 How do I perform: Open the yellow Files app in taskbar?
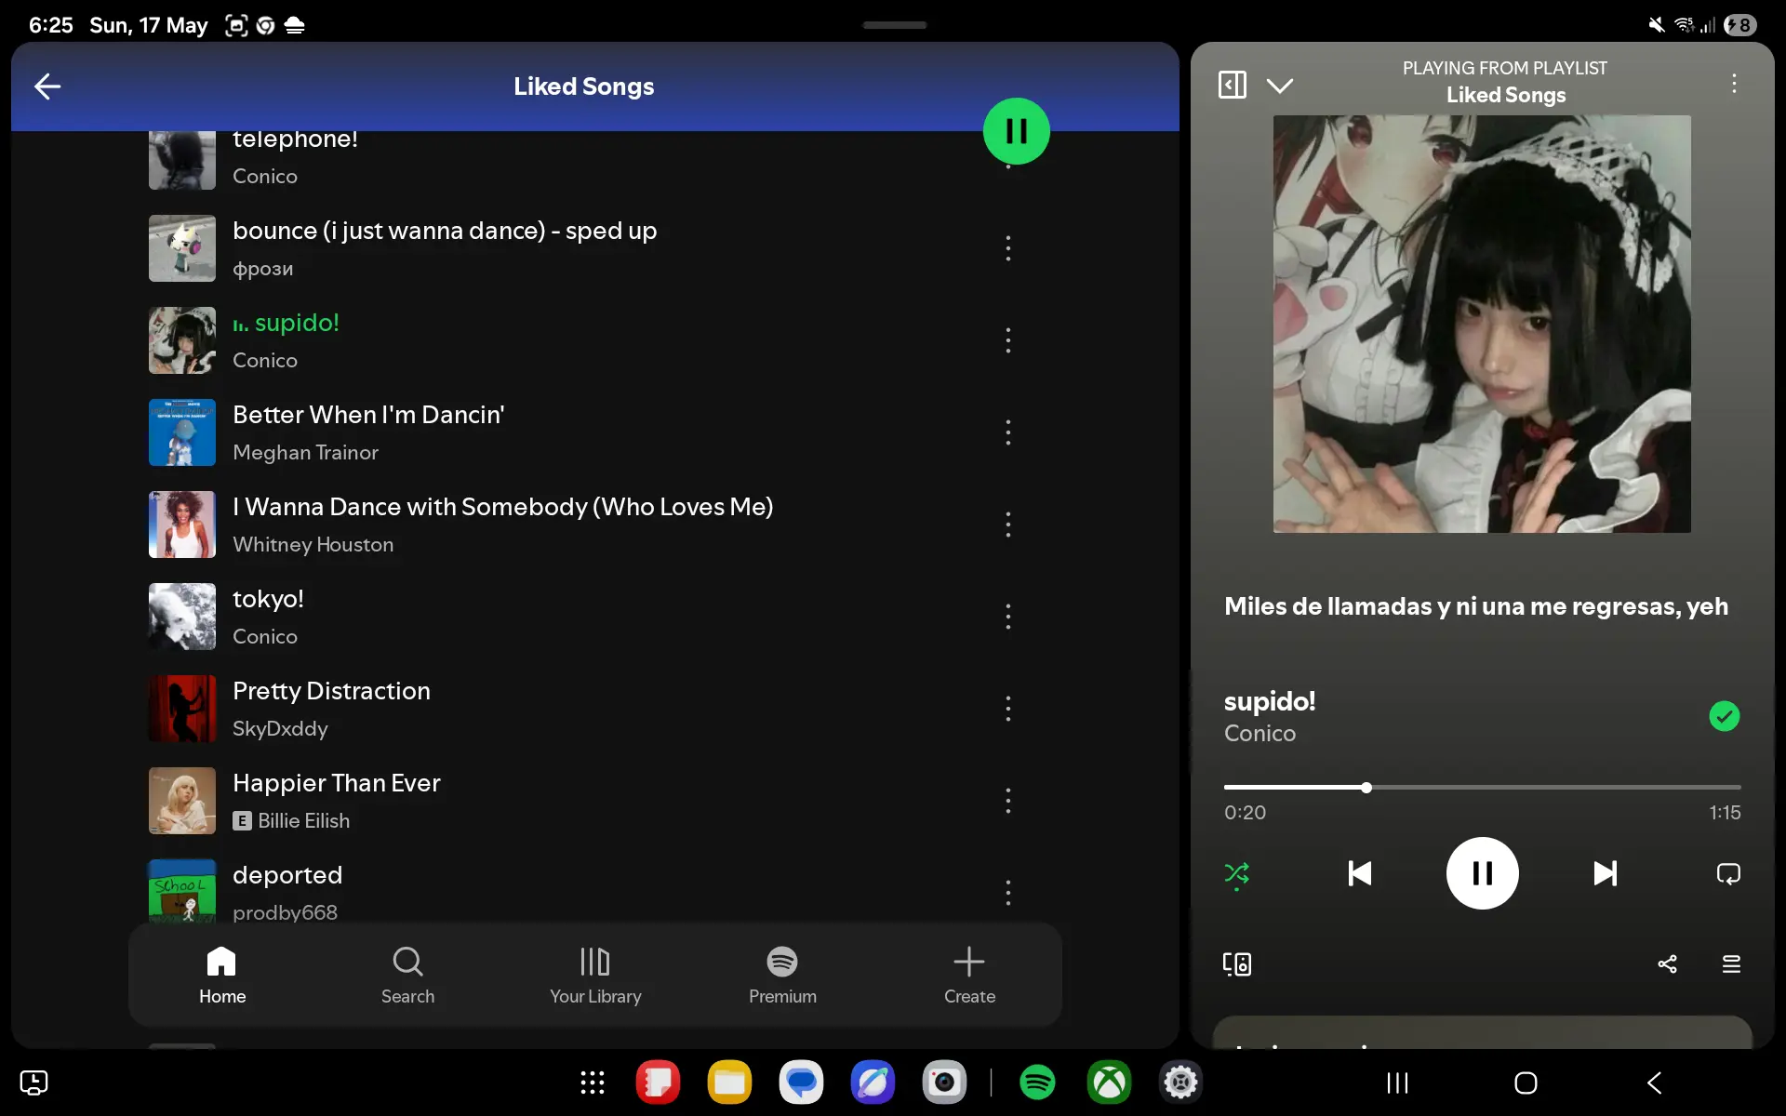729,1083
